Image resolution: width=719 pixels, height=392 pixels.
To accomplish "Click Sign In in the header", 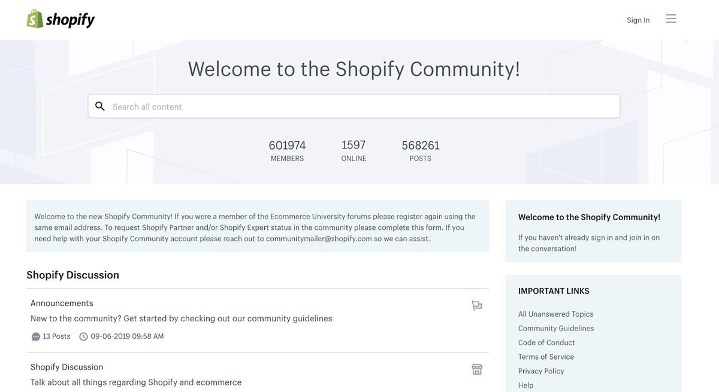I will pos(638,20).
